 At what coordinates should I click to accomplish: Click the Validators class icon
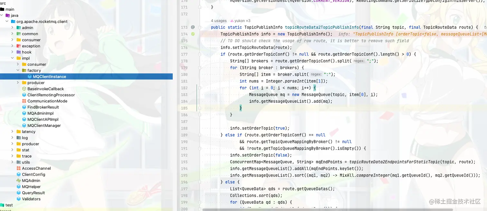click(x=19, y=199)
